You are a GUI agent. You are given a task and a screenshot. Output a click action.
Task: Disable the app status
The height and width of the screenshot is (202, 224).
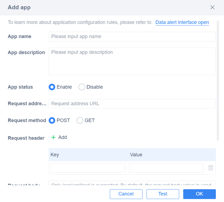[x=82, y=87]
